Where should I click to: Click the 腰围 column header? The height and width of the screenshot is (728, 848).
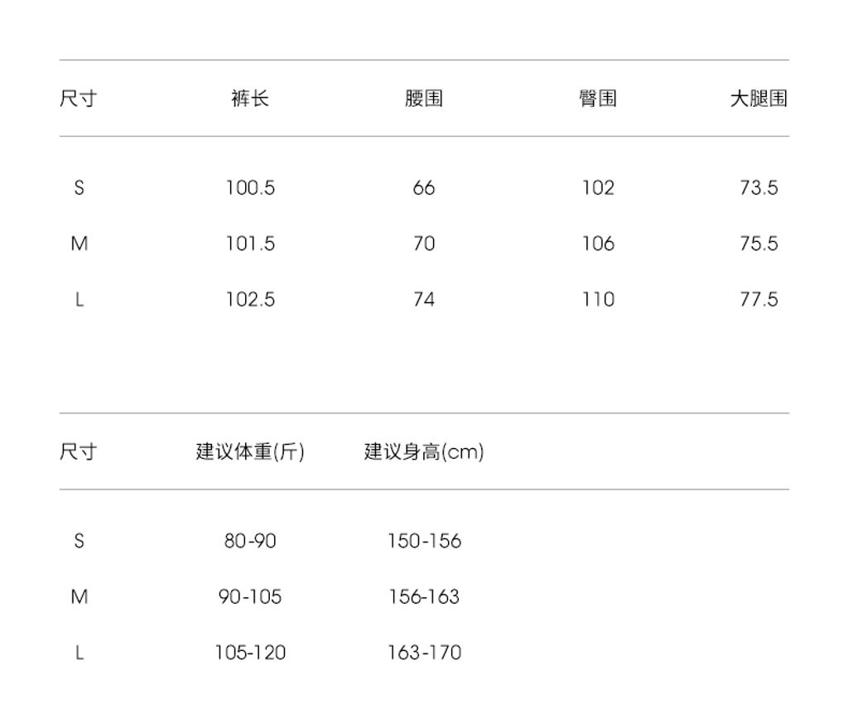tap(424, 99)
